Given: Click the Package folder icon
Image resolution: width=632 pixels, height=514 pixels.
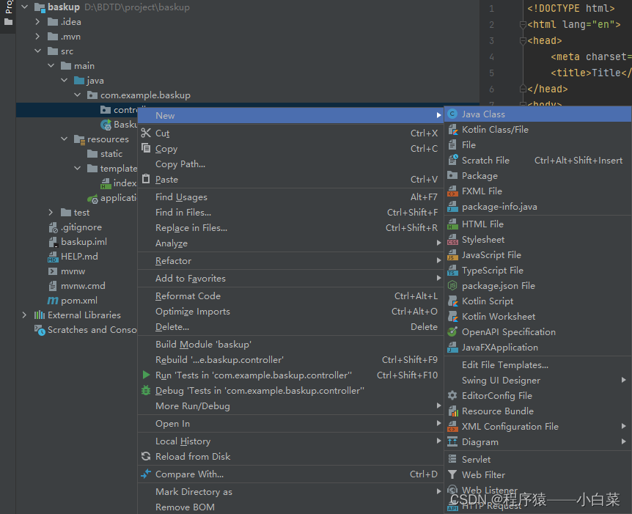Looking at the screenshot, I should click(x=452, y=176).
